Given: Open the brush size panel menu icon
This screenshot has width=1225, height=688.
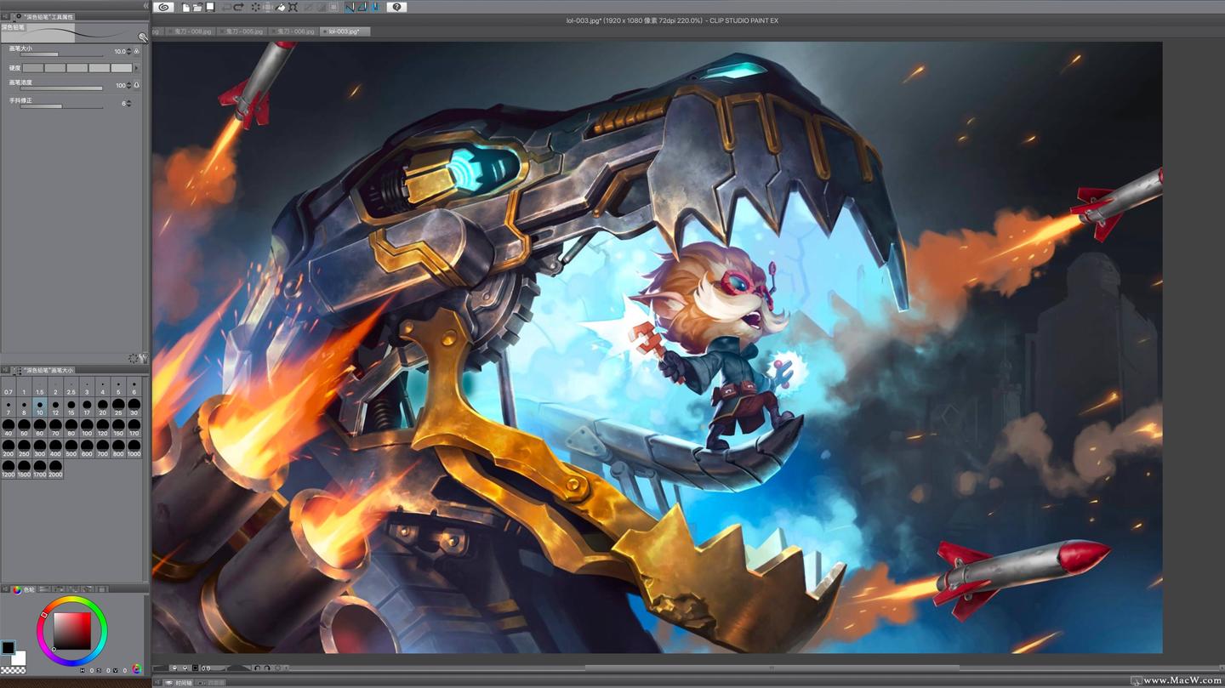Looking at the screenshot, I should click(x=5, y=370).
